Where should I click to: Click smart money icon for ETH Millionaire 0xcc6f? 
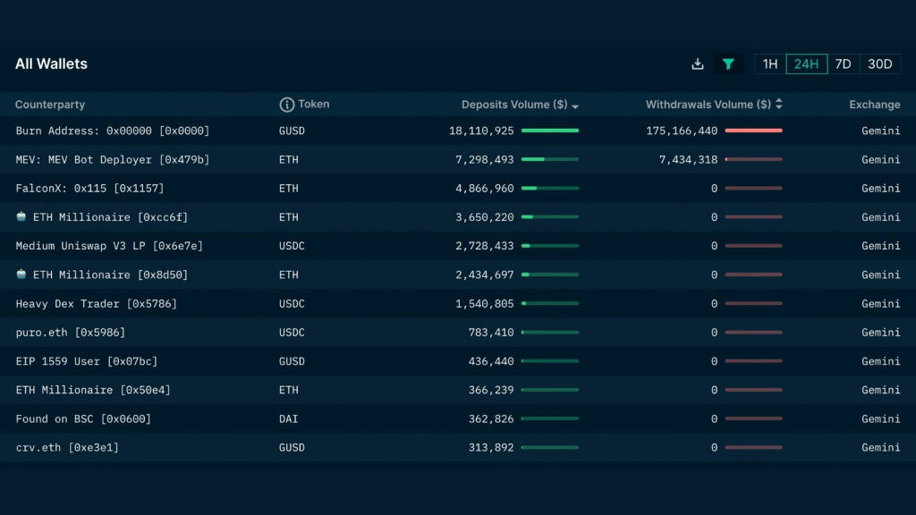(21, 216)
